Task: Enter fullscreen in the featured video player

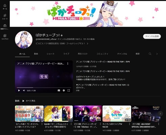Action: pyautogui.click(x=69, y=91)
